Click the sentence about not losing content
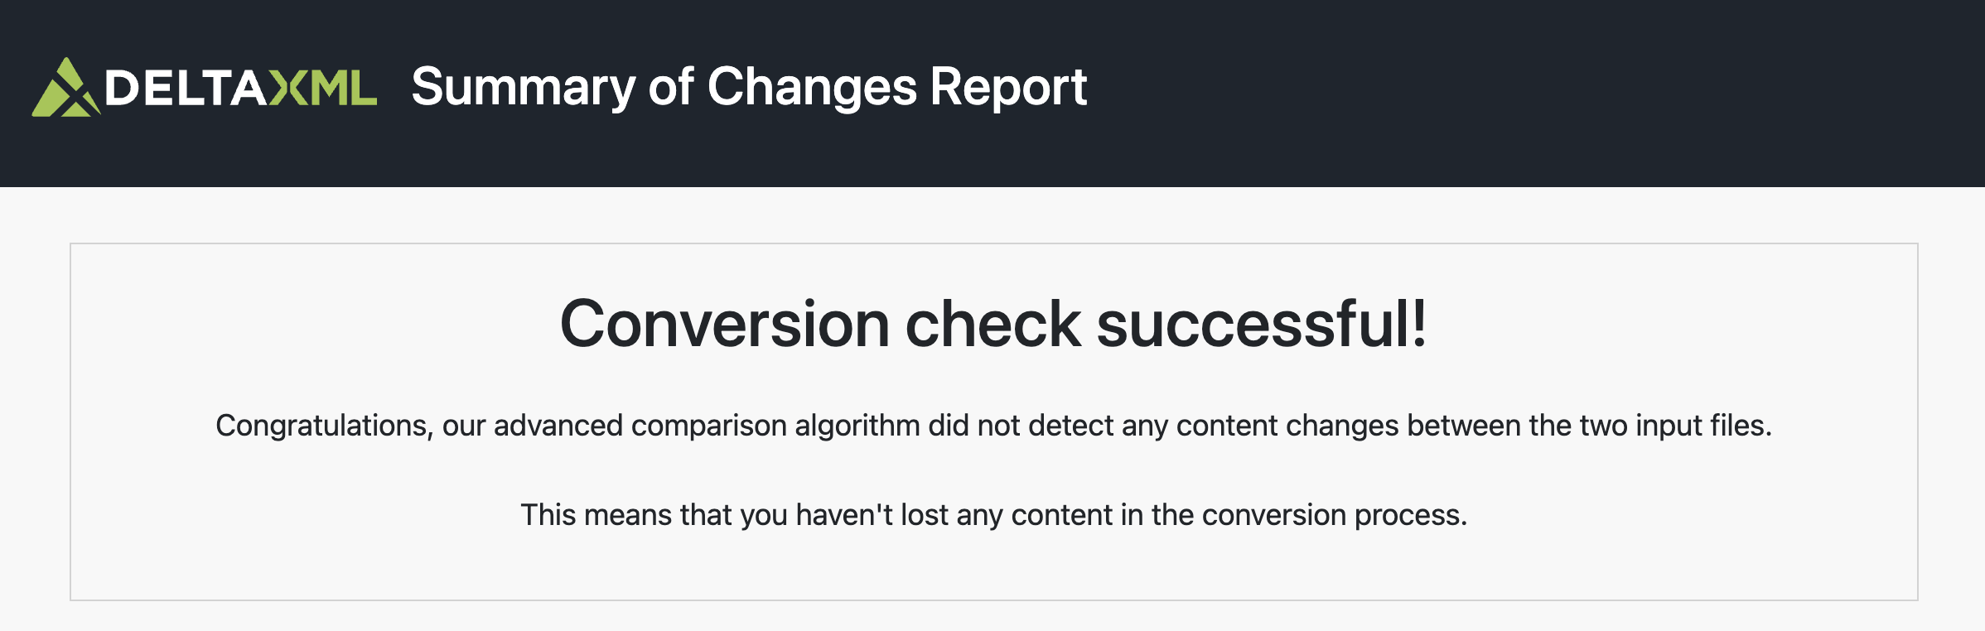Screen dimensions: 1985x631 point(993,515)
